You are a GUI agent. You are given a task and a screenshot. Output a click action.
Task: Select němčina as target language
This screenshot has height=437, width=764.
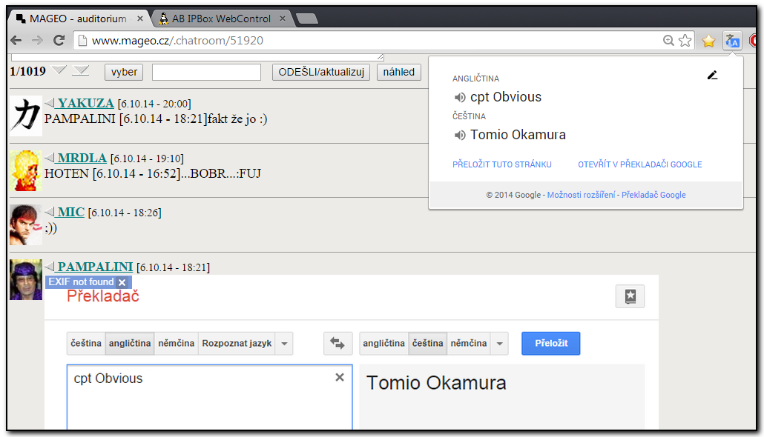pos(468,344)
